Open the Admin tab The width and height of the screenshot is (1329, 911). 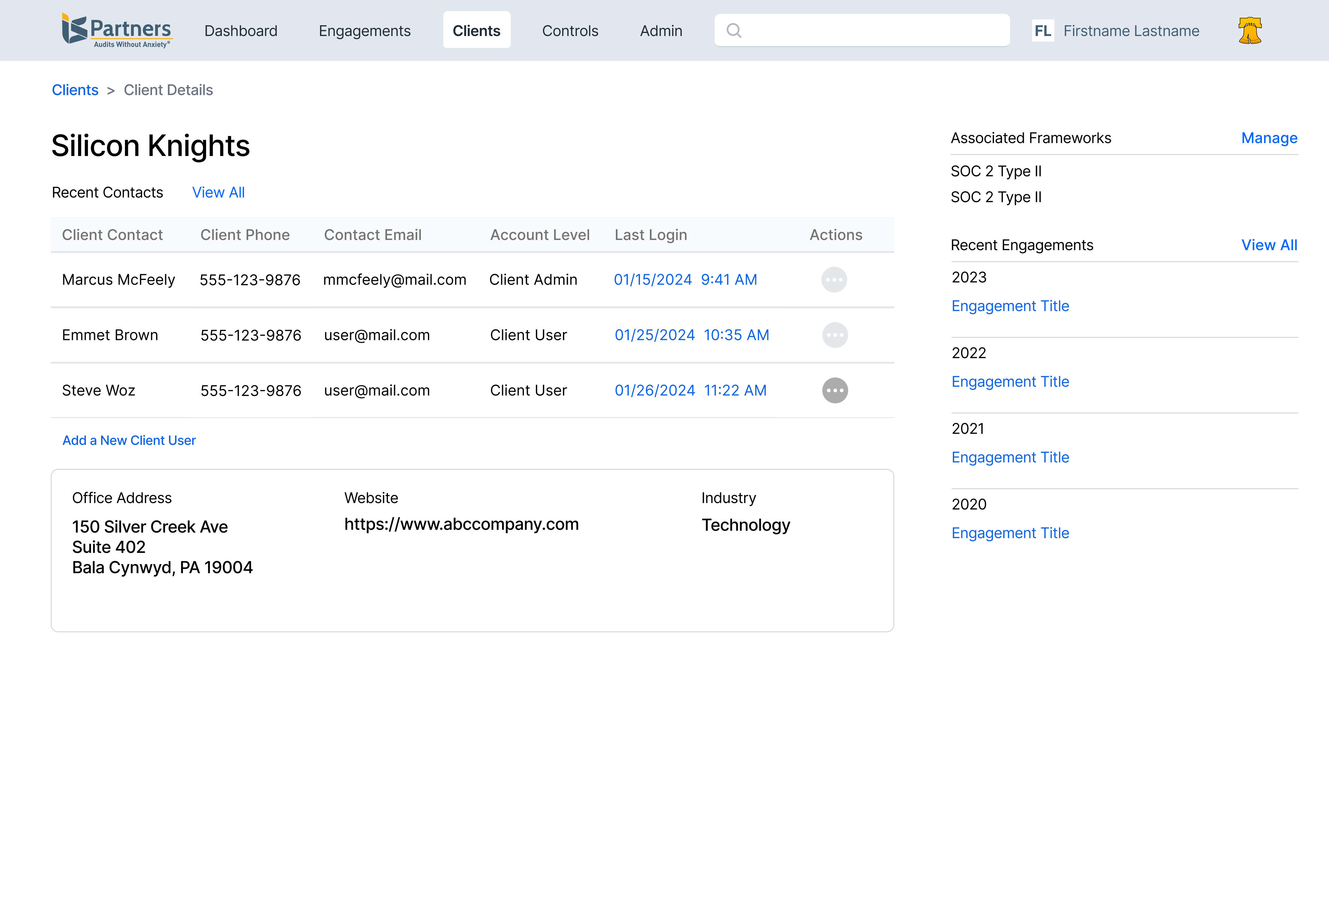[661, 31]
